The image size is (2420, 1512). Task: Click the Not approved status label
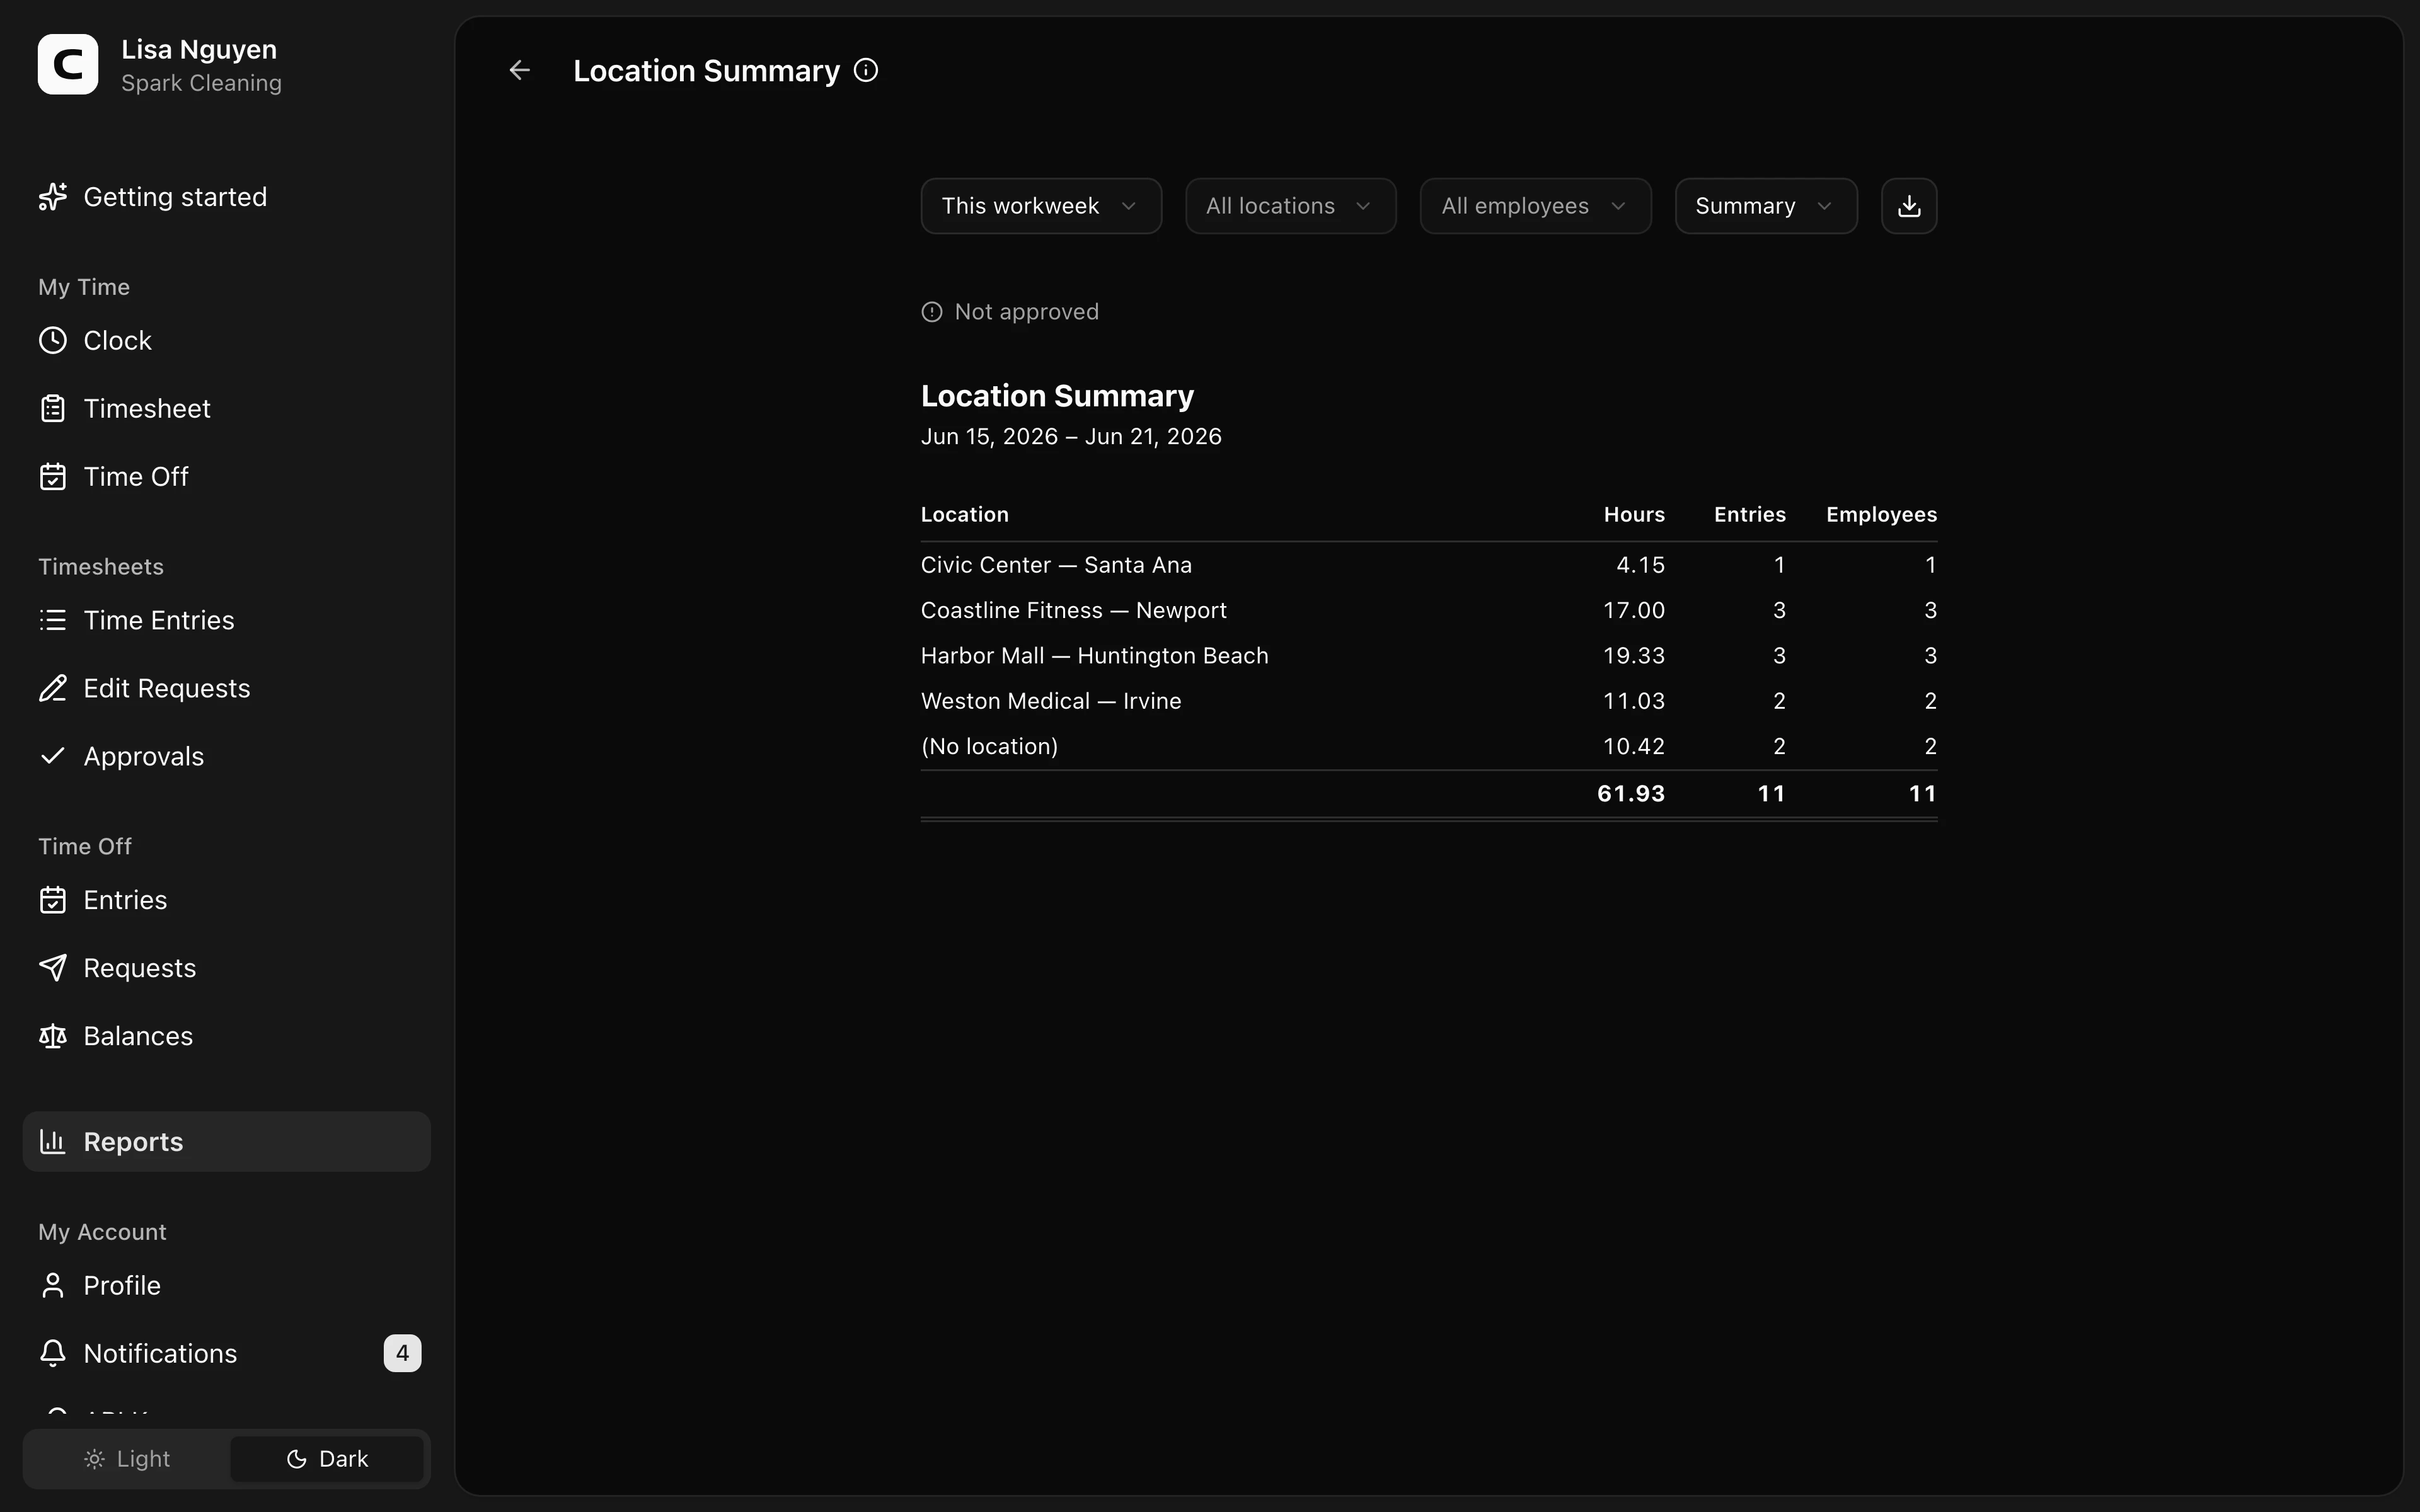[x=1027, y=312]
